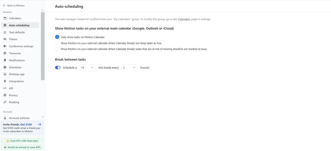
Task: Click the sidebar scroll up arrow
Action: click(43, 10)
